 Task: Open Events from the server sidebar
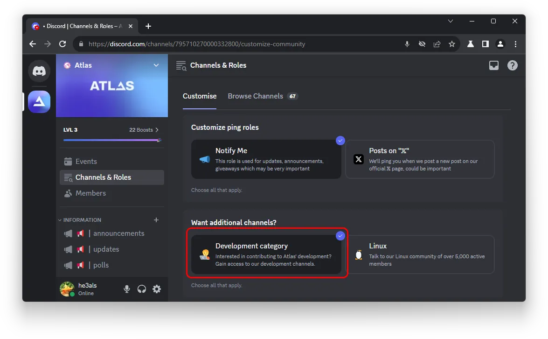pyautogui.click(x=86, y=161)
